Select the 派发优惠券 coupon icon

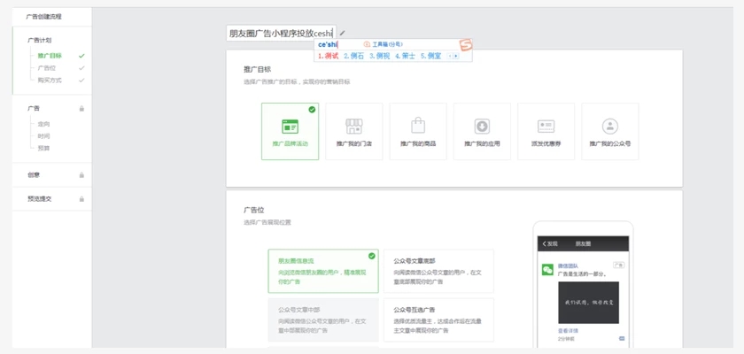pyautogui.click(x=546, y=127)
